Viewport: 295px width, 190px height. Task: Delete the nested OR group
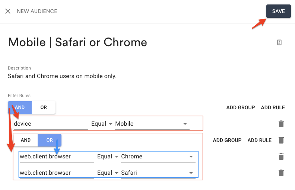(x=281, y=140)
